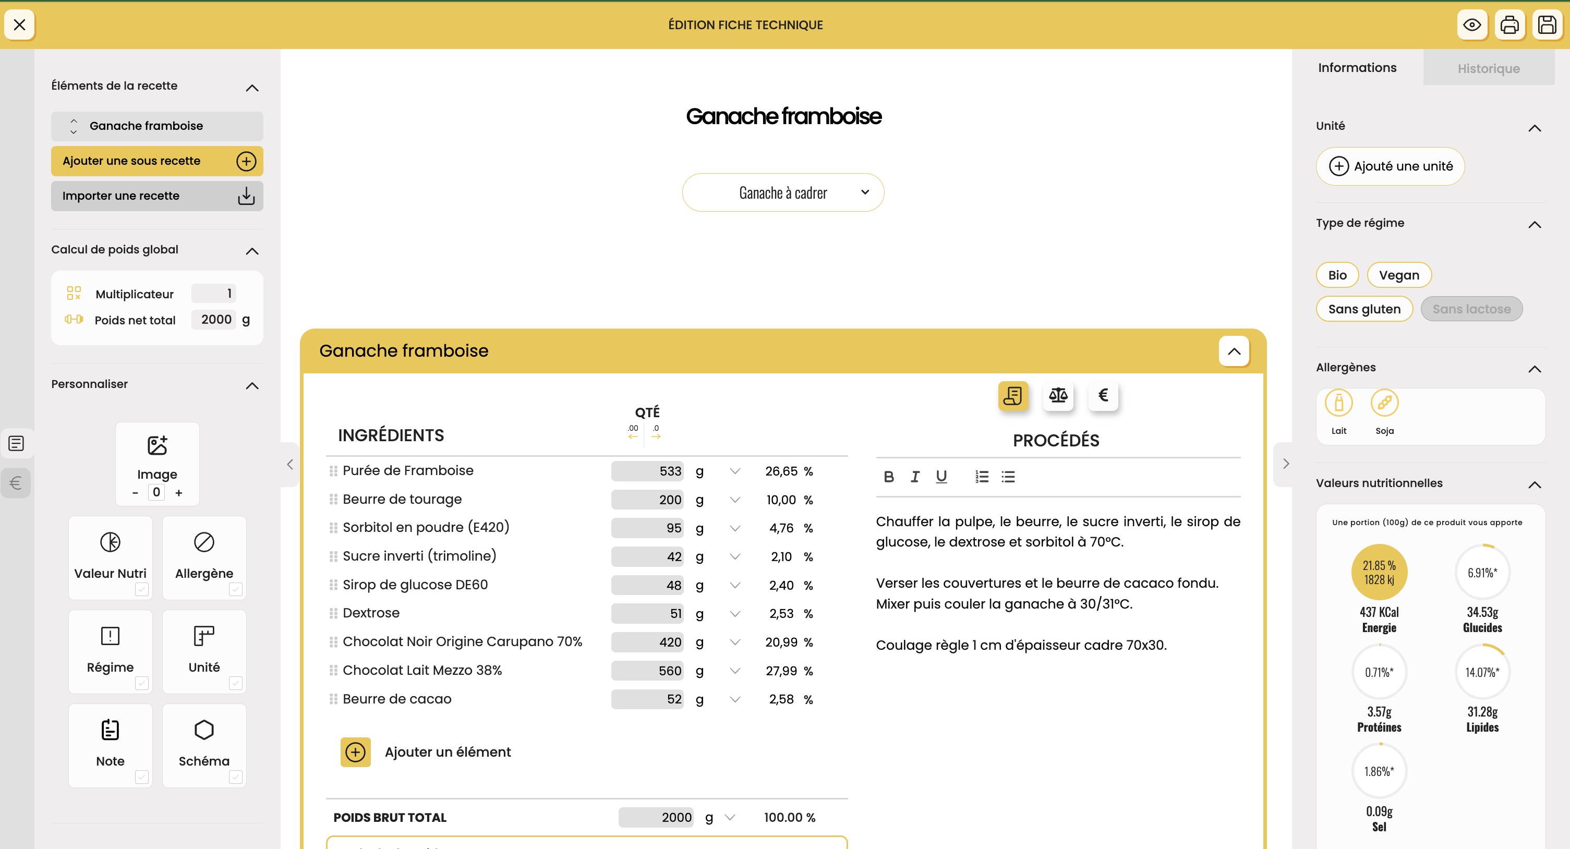The width and height of the screenshot is (1570, 849).
Task: Open the left sidebar euro icon
Action: pyautogui.click(x=16, y=483)
